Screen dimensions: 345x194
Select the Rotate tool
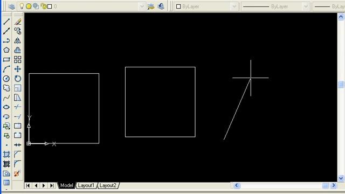point(18,79)
